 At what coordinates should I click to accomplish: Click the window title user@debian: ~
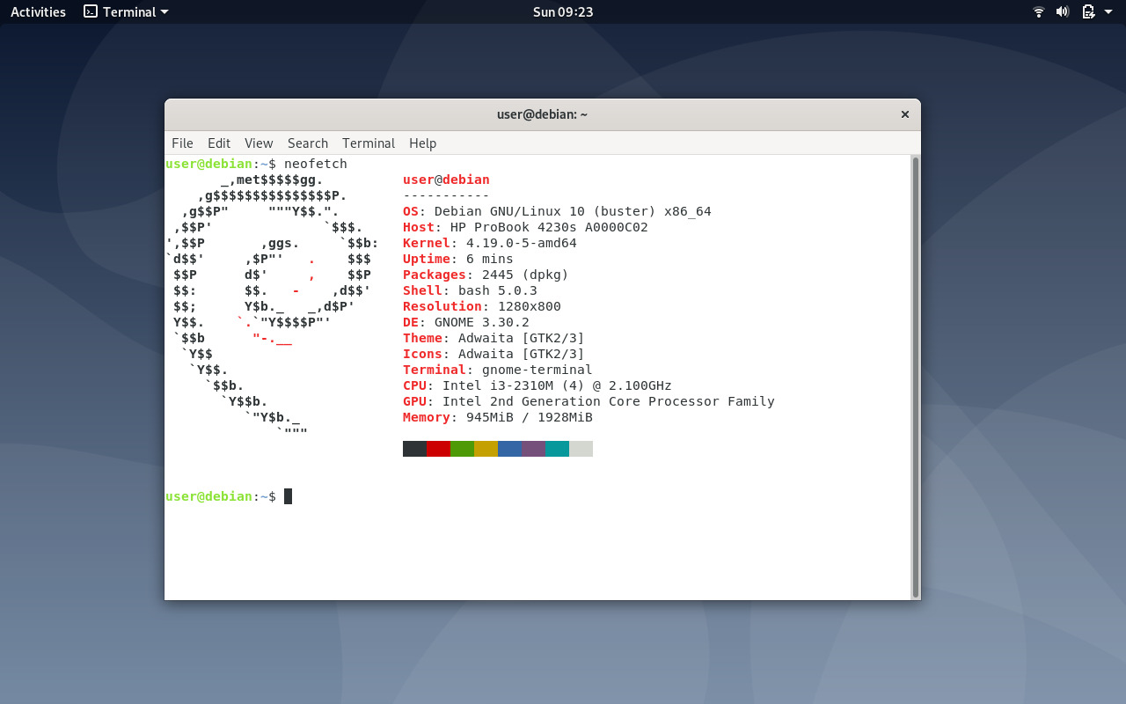tap(542, 114)
